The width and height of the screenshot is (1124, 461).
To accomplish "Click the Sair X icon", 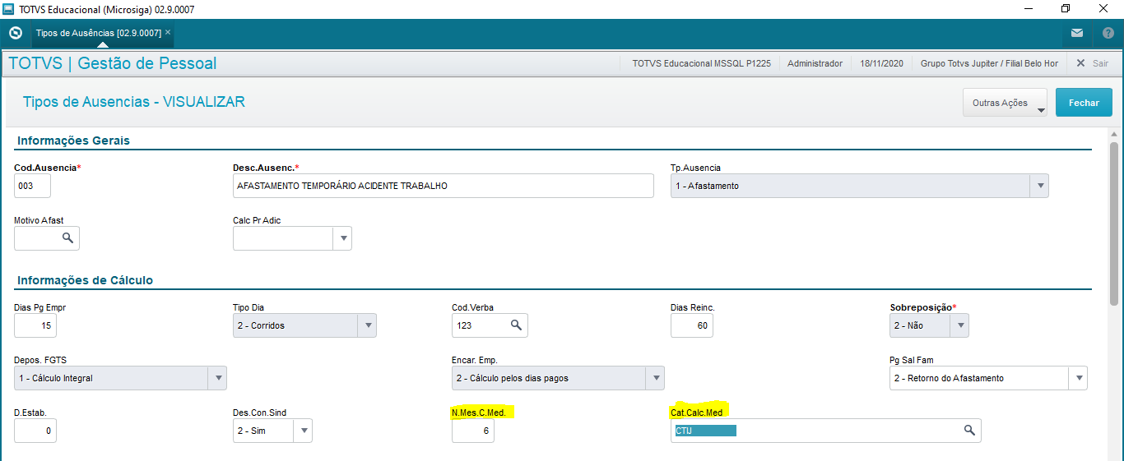I will tap(1081, 63).
